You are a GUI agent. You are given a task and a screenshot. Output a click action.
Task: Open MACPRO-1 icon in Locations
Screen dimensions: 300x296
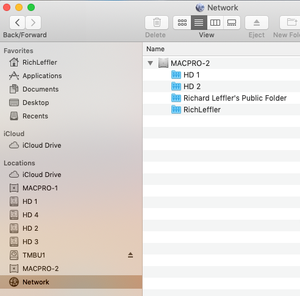point(14,188)
